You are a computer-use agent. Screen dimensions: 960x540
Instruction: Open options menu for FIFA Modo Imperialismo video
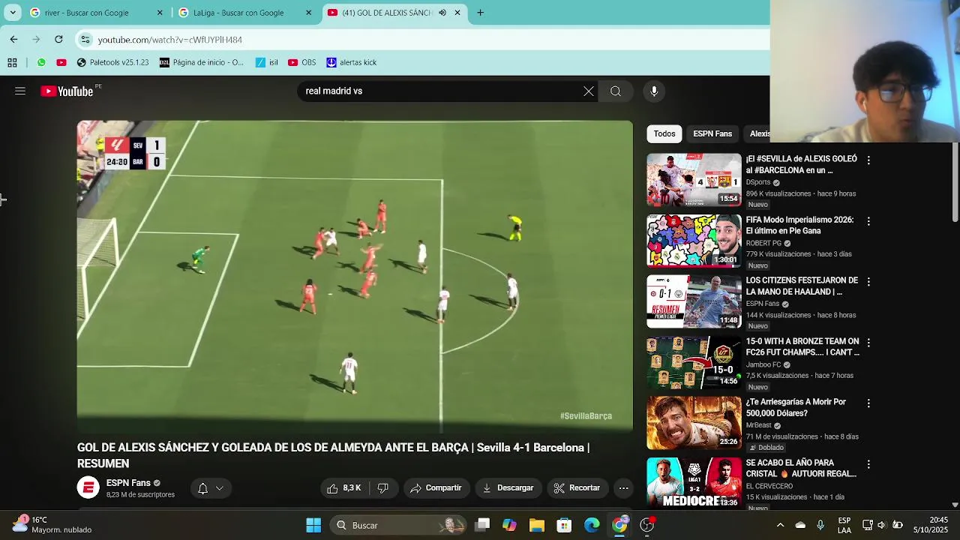pos(868,221)
